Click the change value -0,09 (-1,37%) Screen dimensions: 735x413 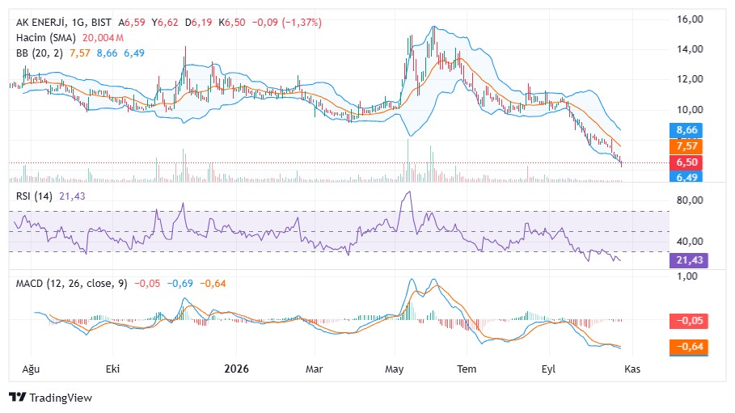pyautogui.click(x=287, y=22)
